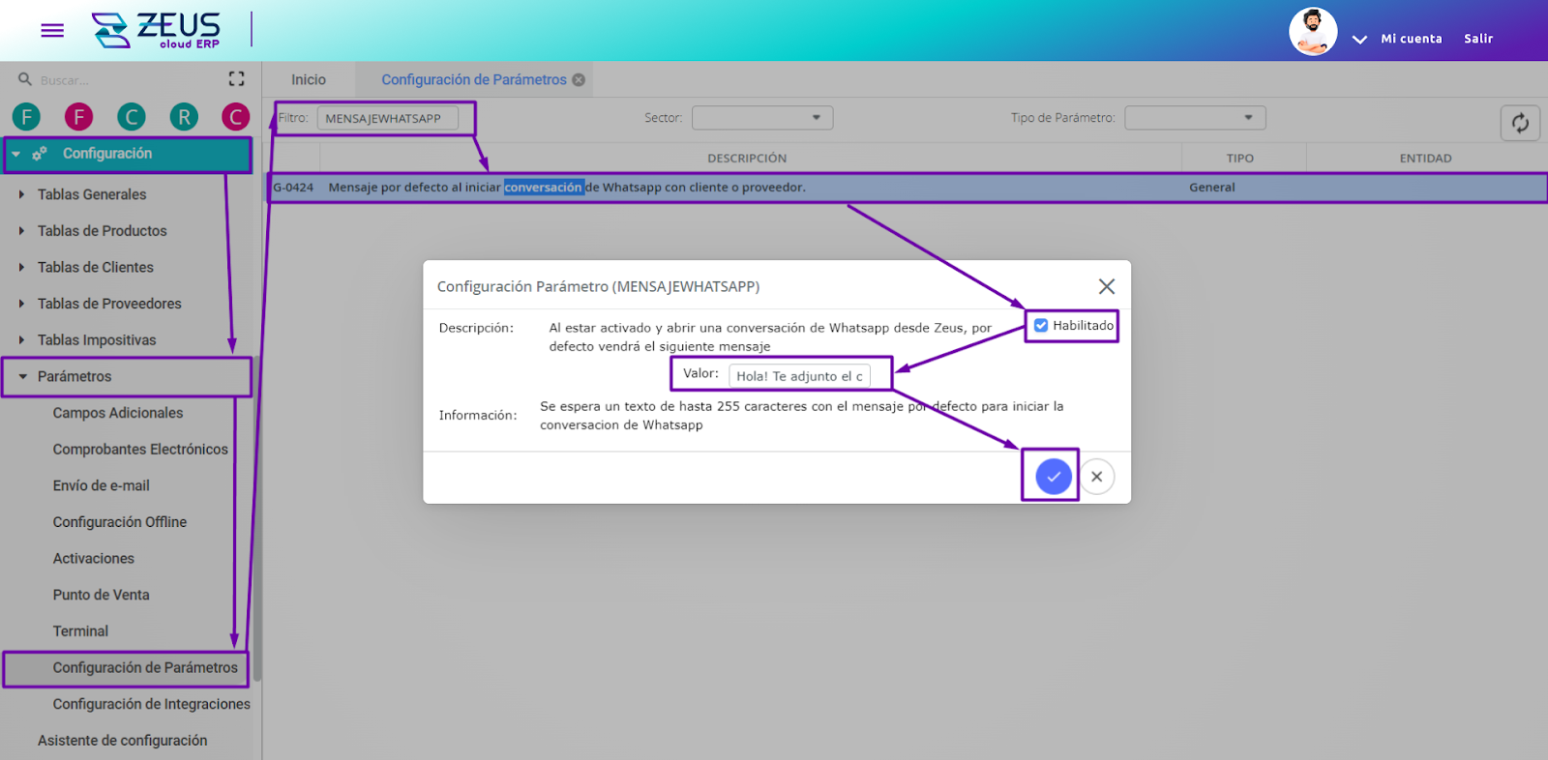The image size is (1548, 760).
Task: Open Envío de e-mail
Action: point(101,486)
